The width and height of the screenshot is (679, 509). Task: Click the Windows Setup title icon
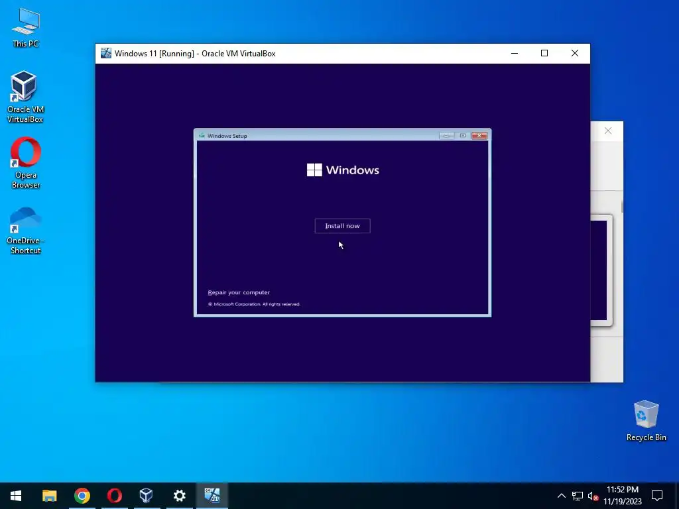[x=202, y=135]
